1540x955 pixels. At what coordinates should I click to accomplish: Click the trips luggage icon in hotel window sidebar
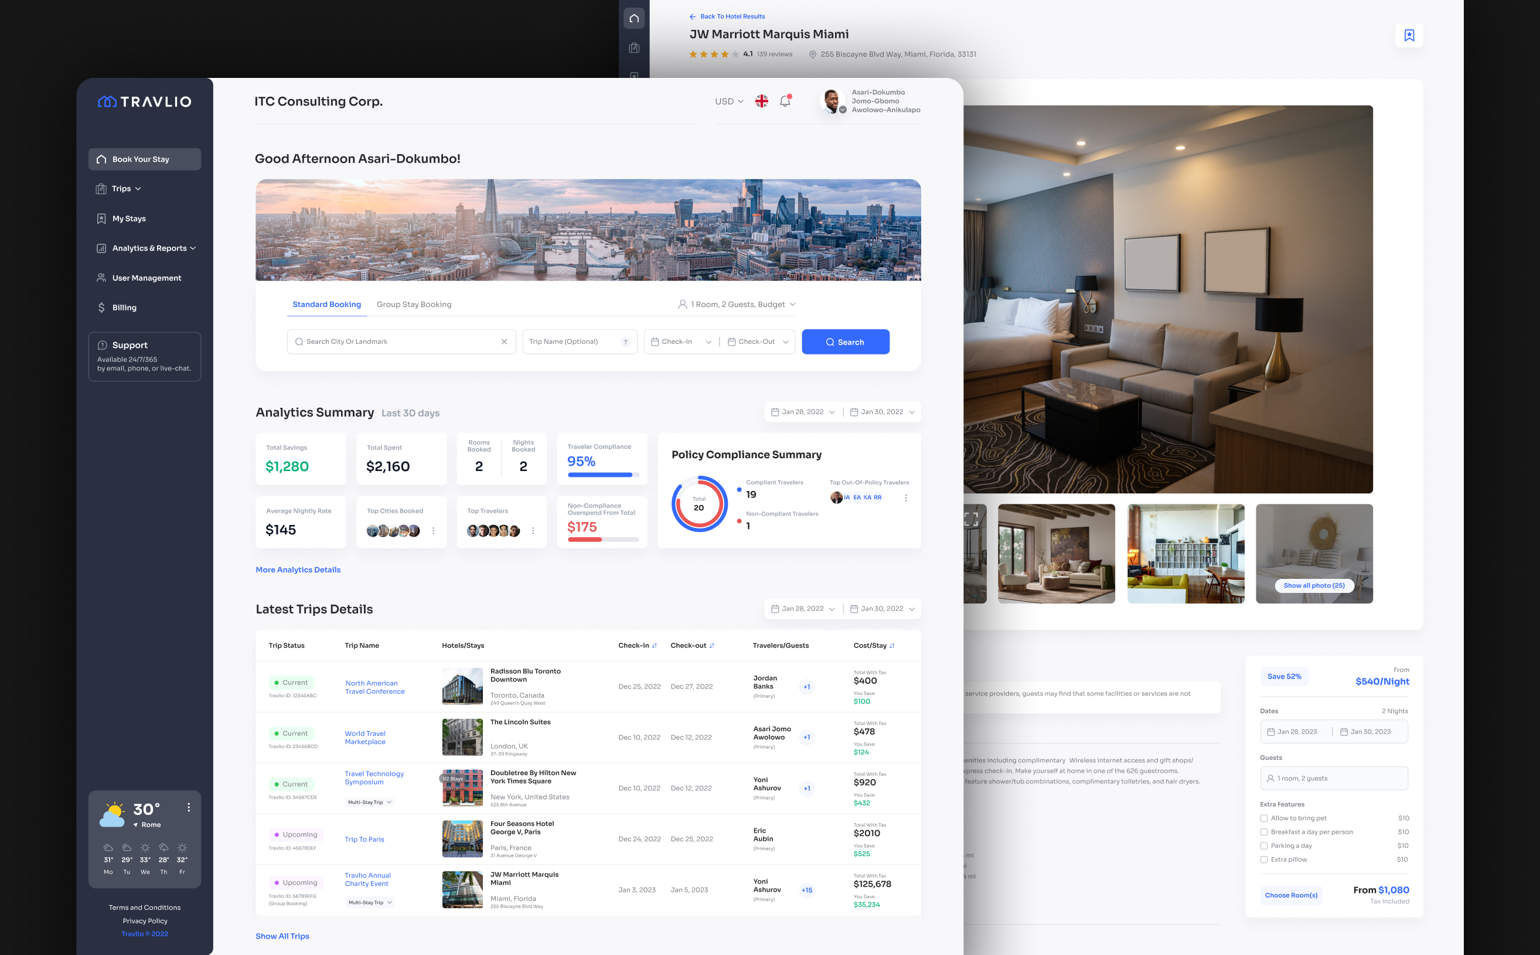(x=634, y=48)
